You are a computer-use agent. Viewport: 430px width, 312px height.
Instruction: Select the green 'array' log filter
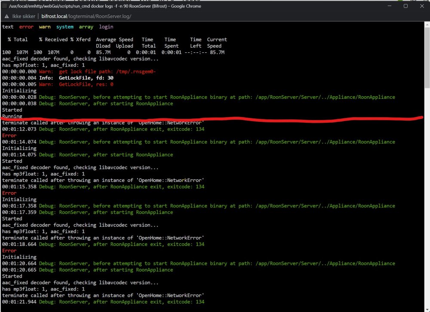pyautogui.click(x=86, y=27)
